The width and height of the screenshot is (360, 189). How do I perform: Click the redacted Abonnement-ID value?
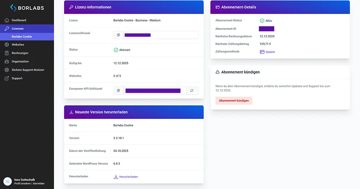click(x=266, y=29)
